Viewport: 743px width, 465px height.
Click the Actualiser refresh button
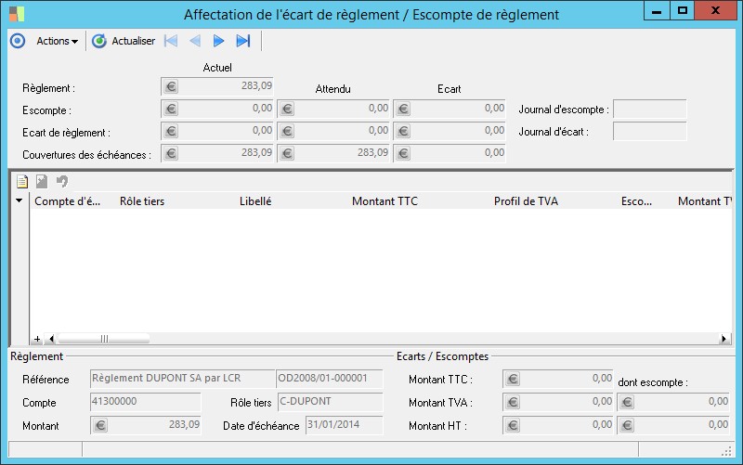(x=124, y=41)
